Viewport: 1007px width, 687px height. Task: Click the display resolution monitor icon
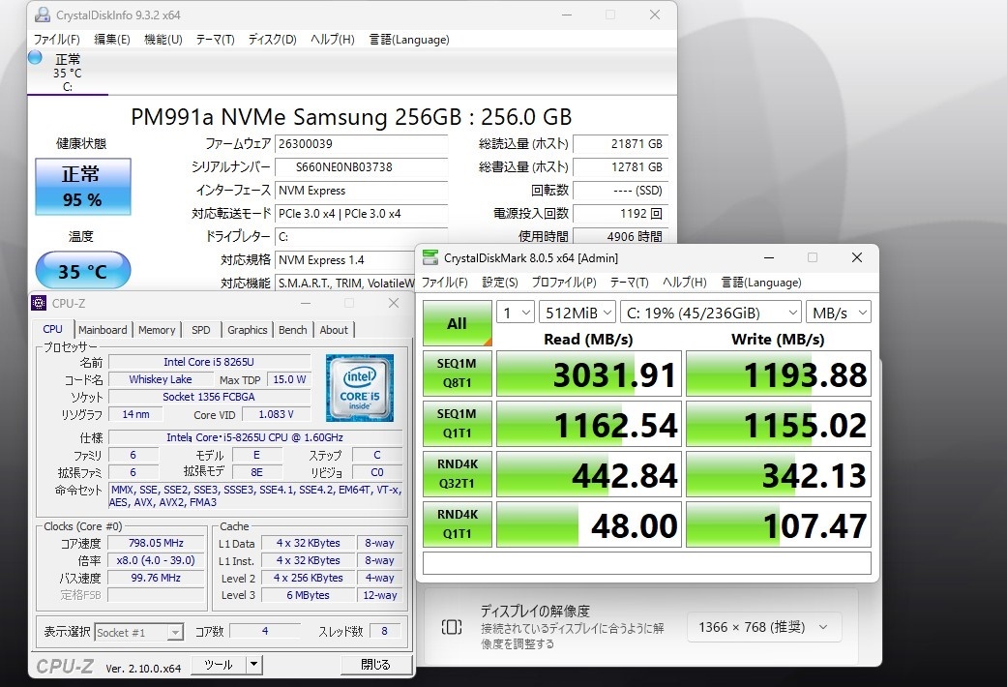(452, 627)
